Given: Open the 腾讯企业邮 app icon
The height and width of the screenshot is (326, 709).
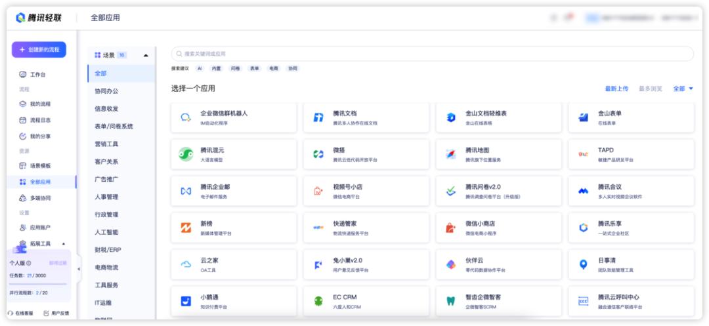Looking at the screenshot, I should [x=186, y=191].
